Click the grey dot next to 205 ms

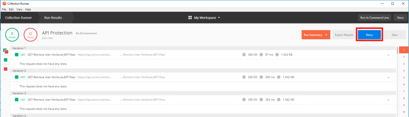pos(261,77)
